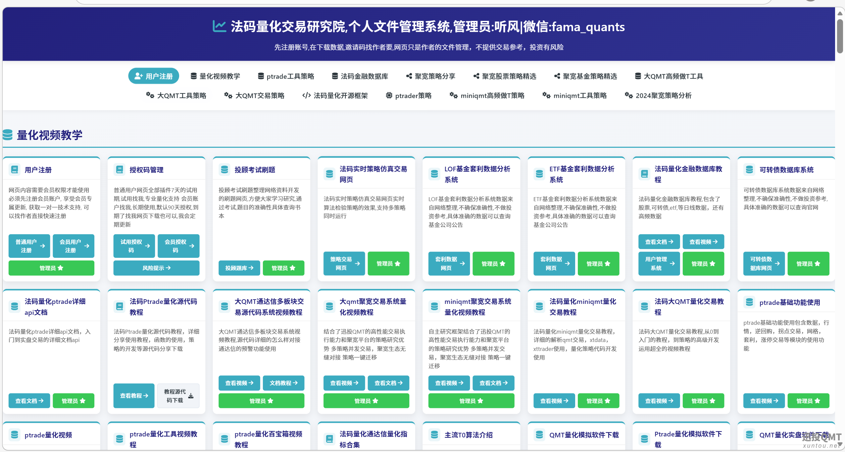Screen dimensions: 845x452
Task: Click database icon on 投顾考试刷题 card
Action: click(x=224, y=170)
